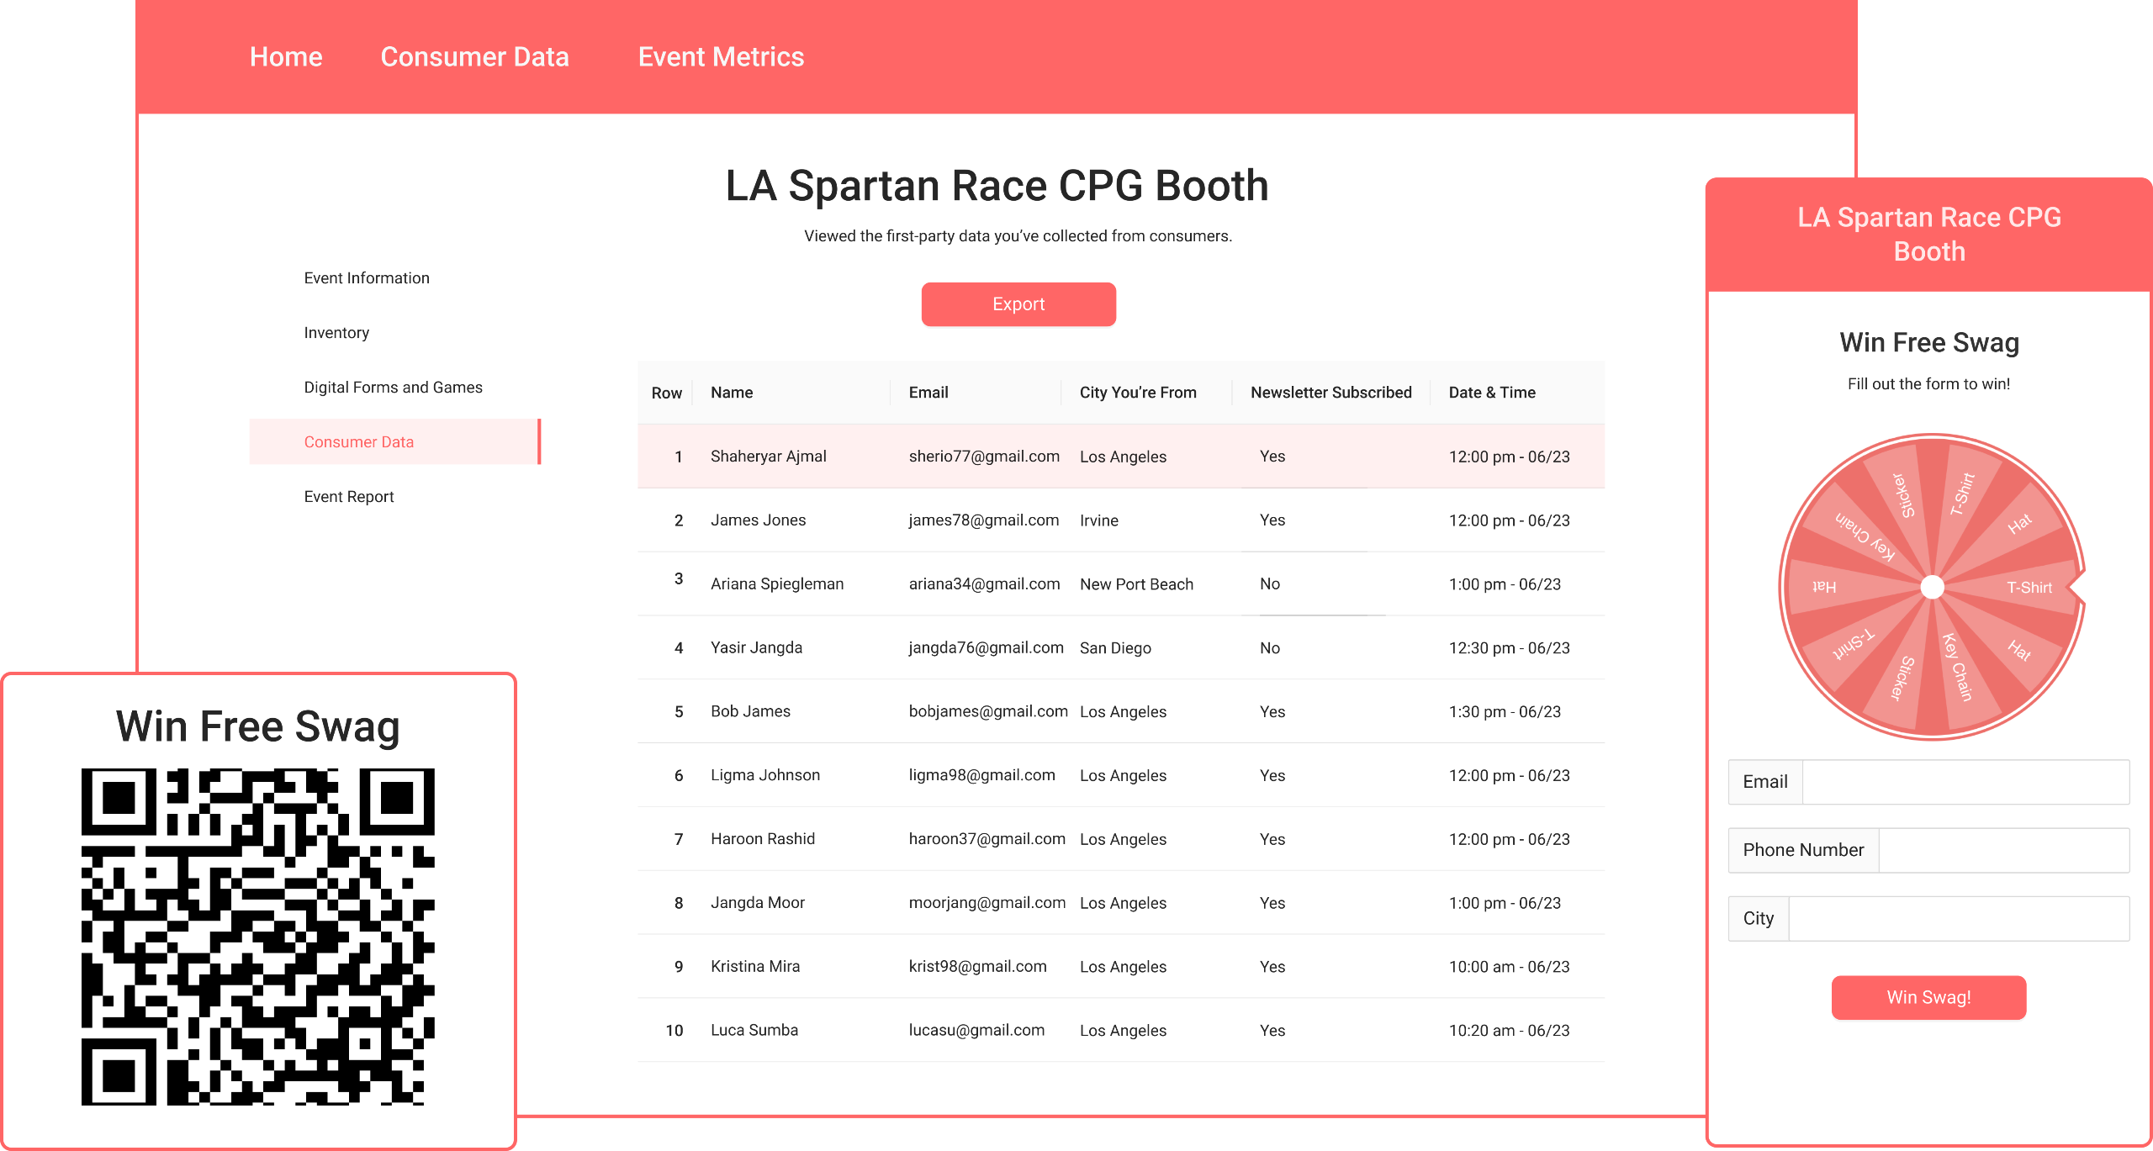Click the Win Free Swag QR code
This screenshot has height=1151, width=2153.
257,937
